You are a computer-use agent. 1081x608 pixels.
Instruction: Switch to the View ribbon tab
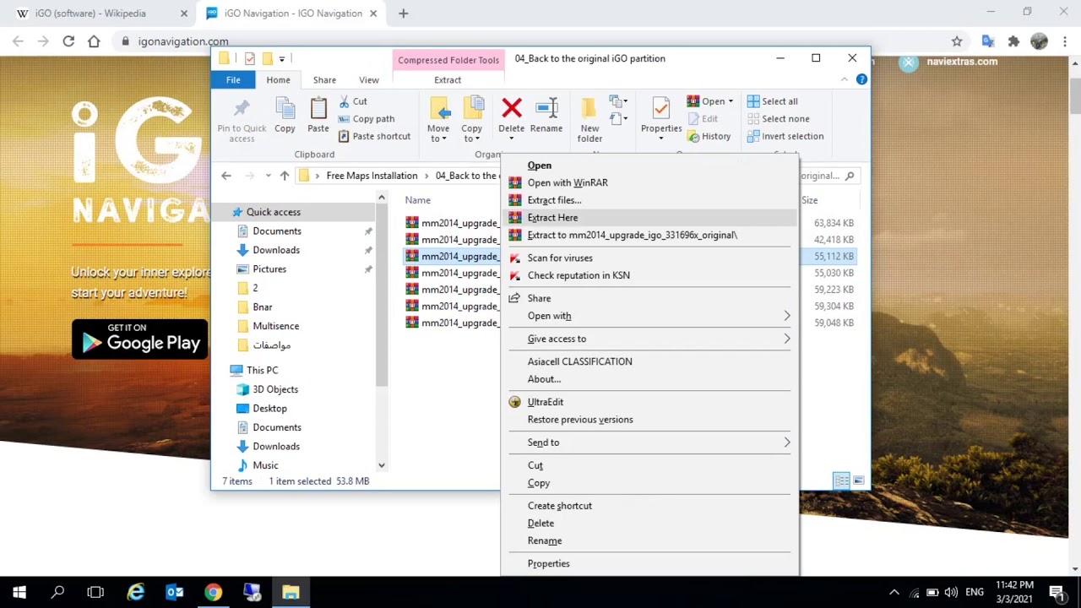click(x=369, y=80)
